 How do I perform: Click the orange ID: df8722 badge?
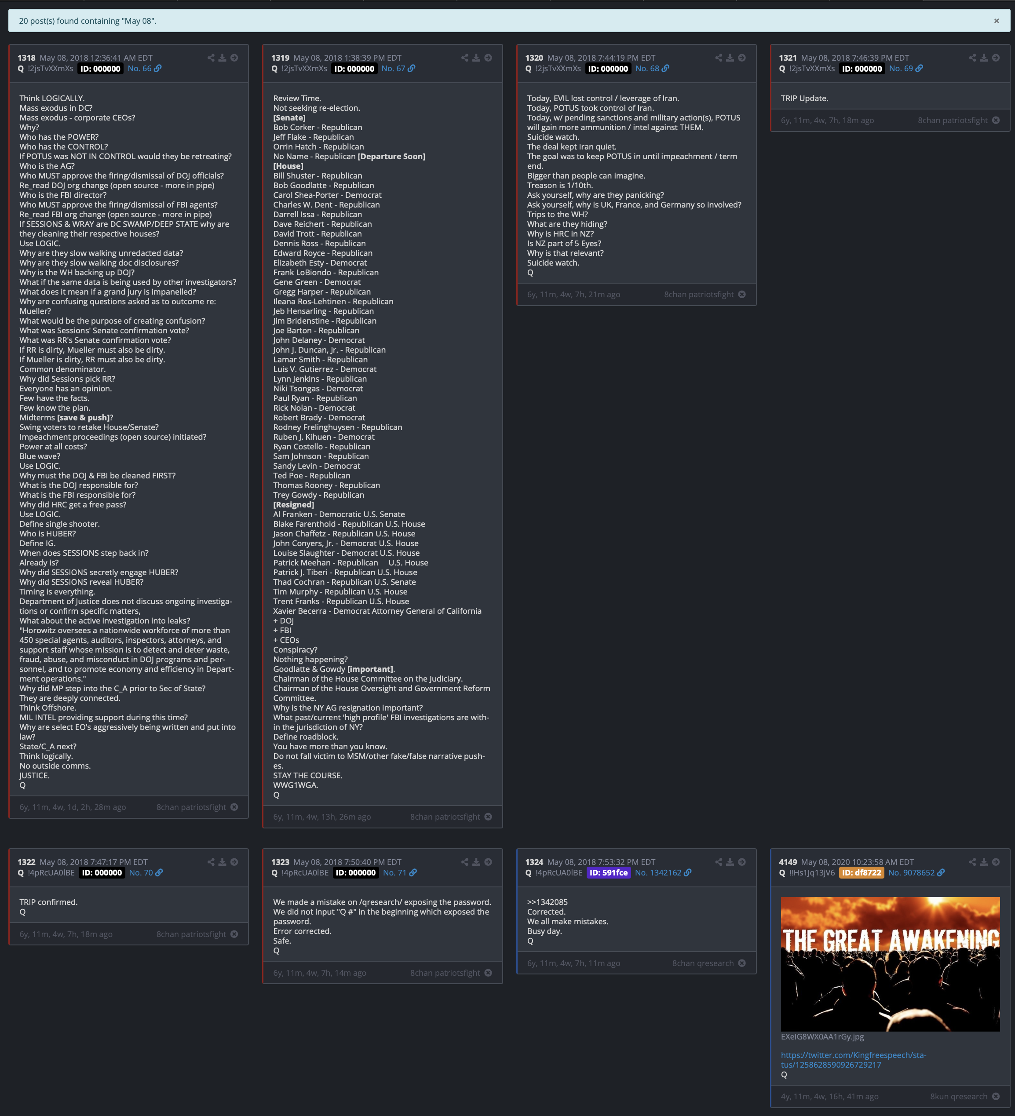click(862, 872)
